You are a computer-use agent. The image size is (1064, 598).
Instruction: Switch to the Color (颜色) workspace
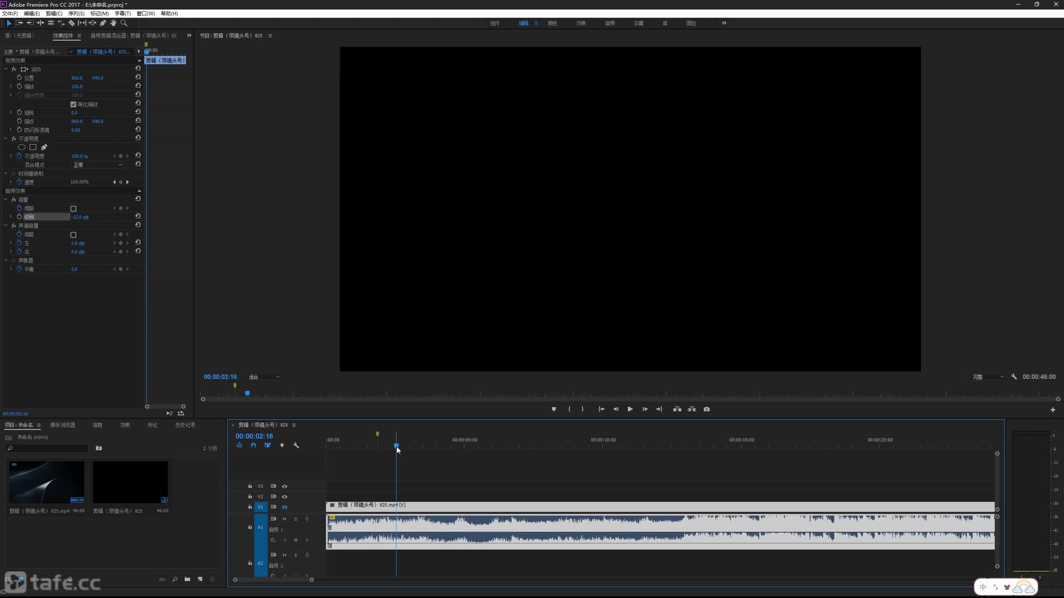(x=552, y=23)
